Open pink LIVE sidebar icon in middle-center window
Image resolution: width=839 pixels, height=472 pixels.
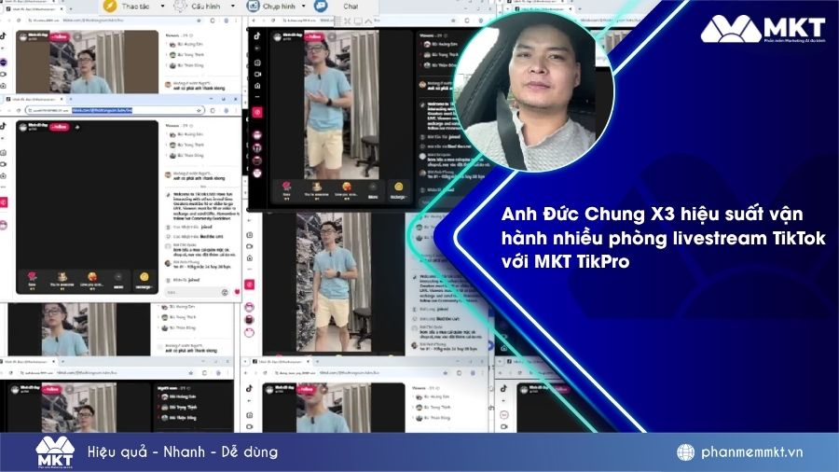point(249,285)
